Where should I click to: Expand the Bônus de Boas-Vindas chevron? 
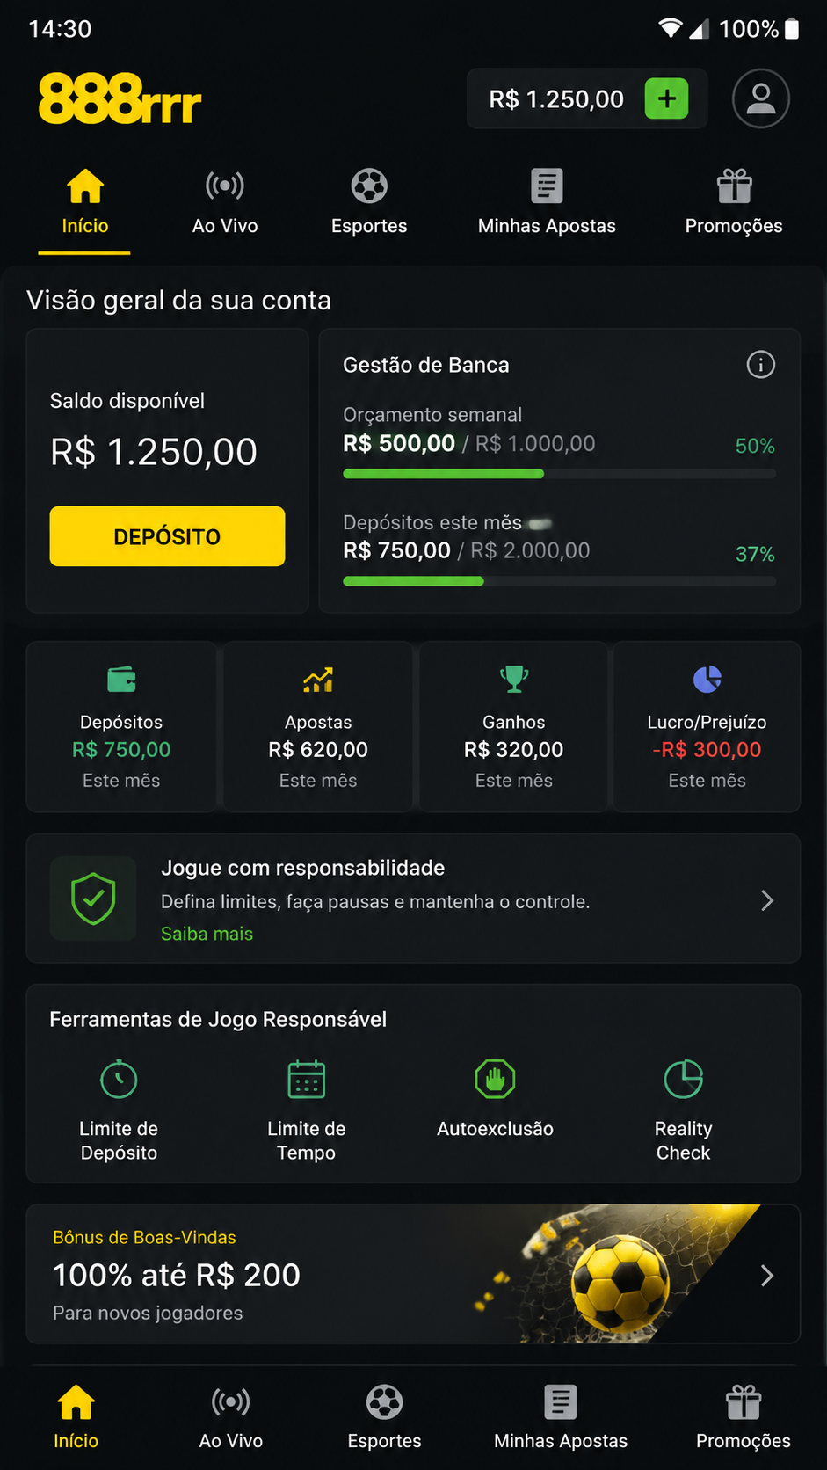[767, 1276]
